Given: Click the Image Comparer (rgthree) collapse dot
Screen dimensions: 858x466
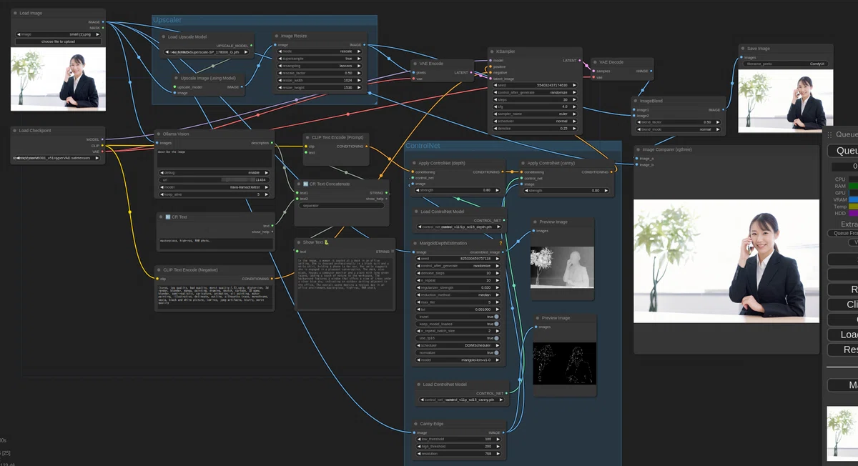Looking at the screenshot, I should pos(638,149).
